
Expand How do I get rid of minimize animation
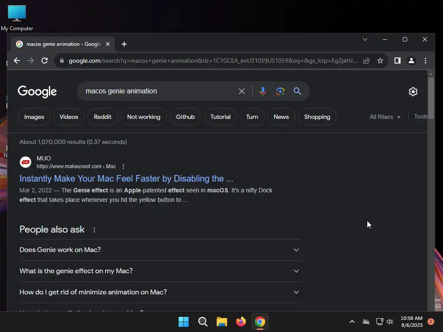pyautogui.click(x=160, y=292)
